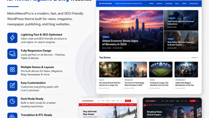Open the Politics category in blue nav bar

tap(152, 3)
